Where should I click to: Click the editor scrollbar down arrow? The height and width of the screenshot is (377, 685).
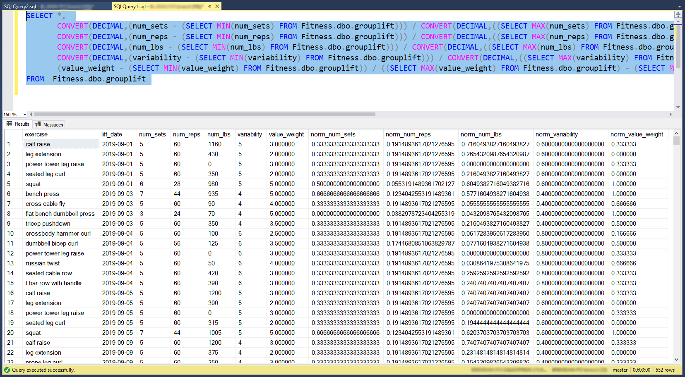(x=678, y=107)
